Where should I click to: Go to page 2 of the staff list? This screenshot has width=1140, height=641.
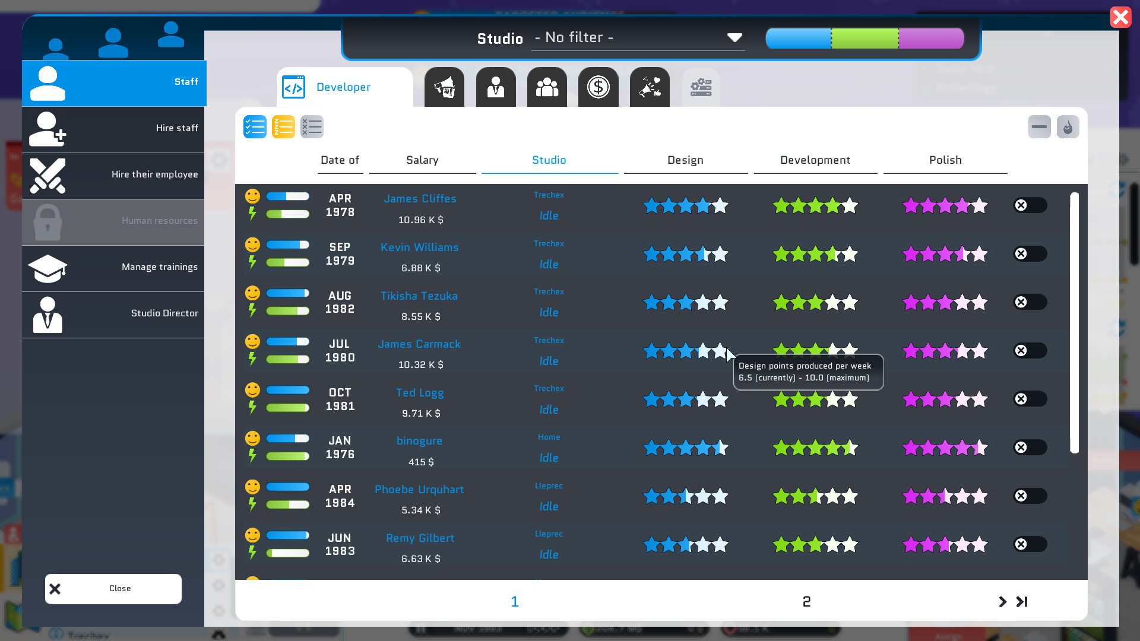806,601
